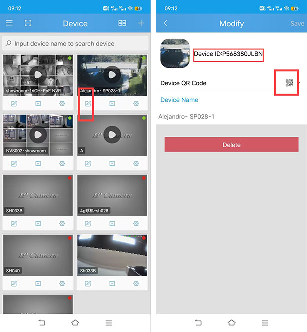Open playback for Alejandro- SP028-1
Screen dimensions: 307x332
[x=112, y=103]
